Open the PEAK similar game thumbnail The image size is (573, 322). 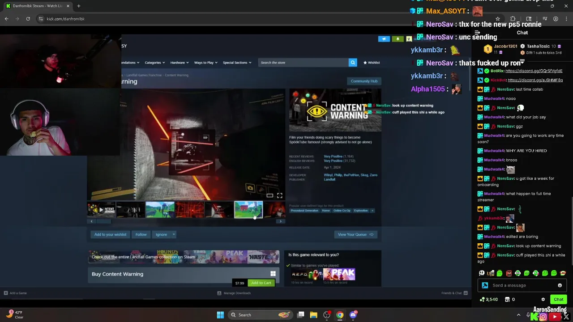point(339,274)
